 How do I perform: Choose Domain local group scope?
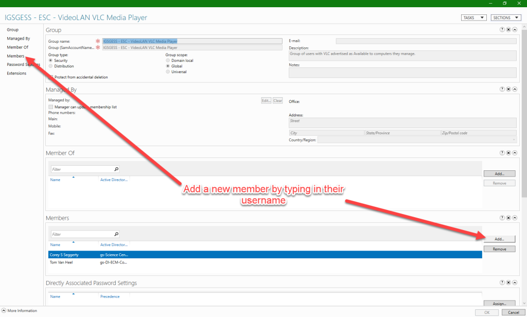168,61
